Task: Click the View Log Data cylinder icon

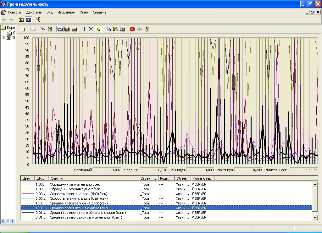Action: [50, 29]
